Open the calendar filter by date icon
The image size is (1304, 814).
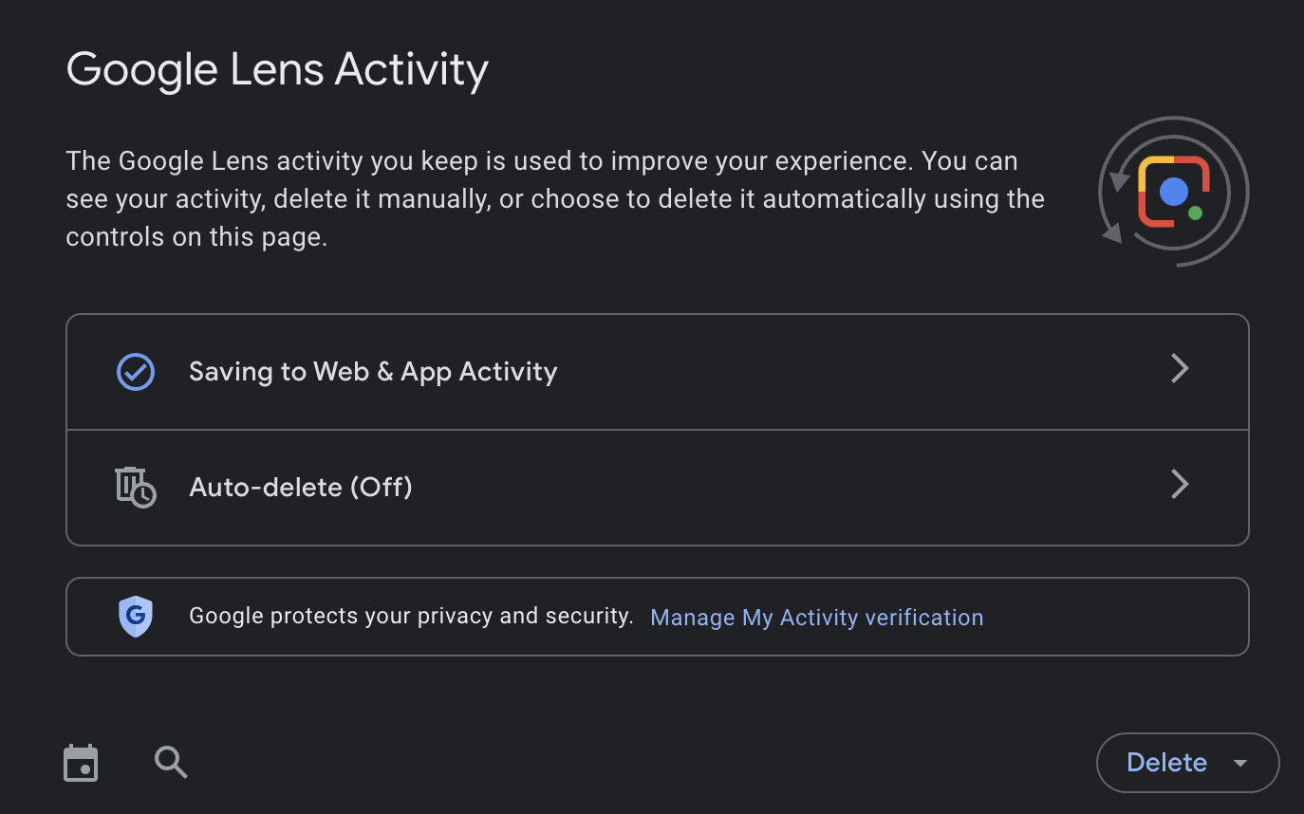[81, 763]
